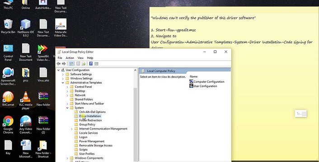Expand the Windows Components folder
Screen dimensions: 319x162
tap(67, 158)
